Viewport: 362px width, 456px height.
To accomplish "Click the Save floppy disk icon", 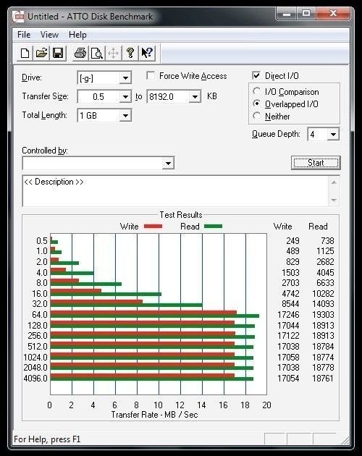I will 58,54.
